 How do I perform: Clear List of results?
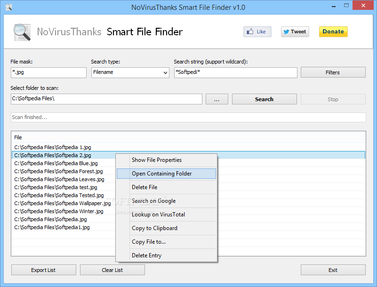112,270
